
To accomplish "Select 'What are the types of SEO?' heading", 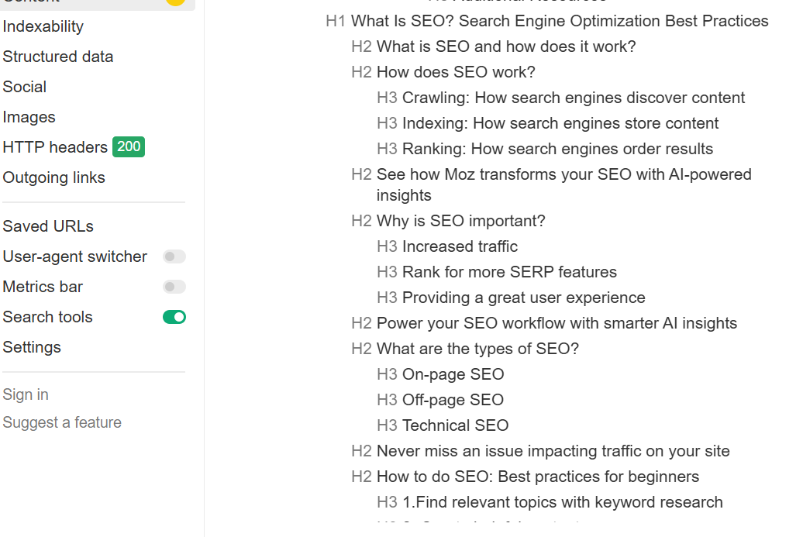I will pos(477,349).
